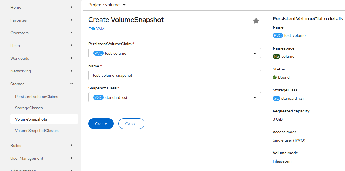This screenshot has height=171, width=345.
Task: Click the star icon to favorite this page
Action: click(x=256, y=20)
